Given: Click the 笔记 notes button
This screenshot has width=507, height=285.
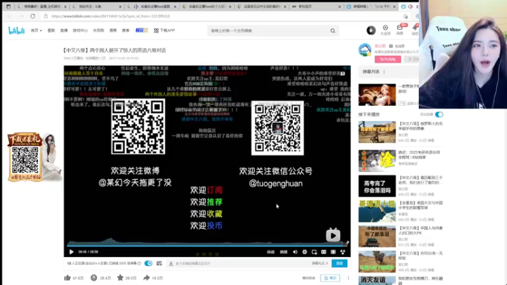Looking at the screenshot, I should click(x=330, y=278).
